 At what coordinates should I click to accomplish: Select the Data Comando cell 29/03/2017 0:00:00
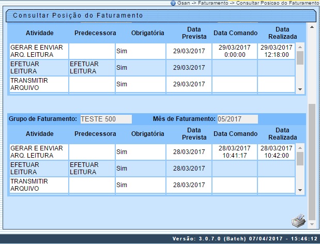[x=234, y=51]
